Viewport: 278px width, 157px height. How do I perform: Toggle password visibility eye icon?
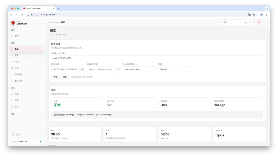click(118, 69)
